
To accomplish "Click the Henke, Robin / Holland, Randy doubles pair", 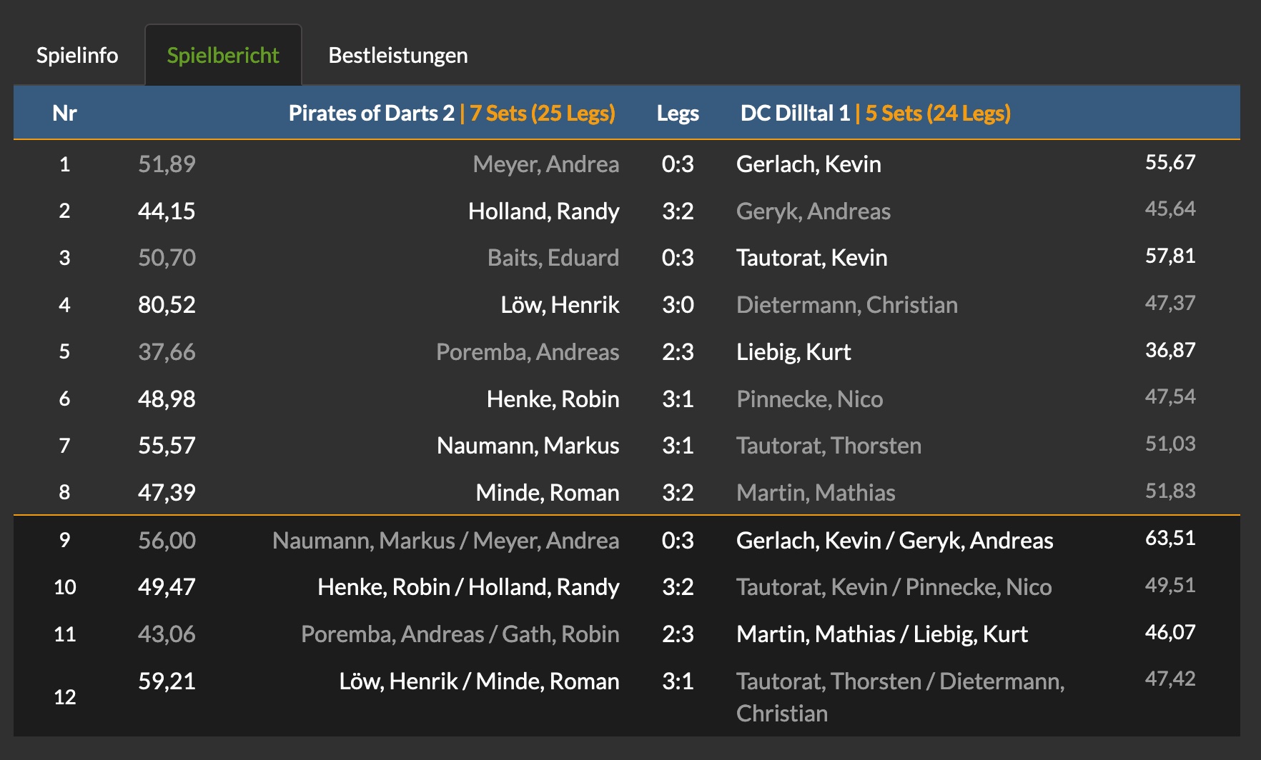I will [468, 587].
